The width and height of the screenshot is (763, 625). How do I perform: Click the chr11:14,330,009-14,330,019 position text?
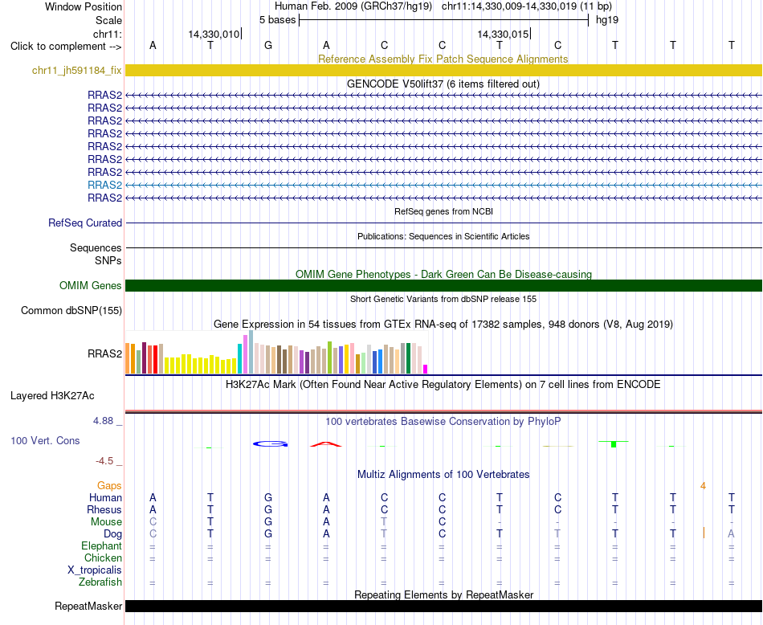point(509,6)
